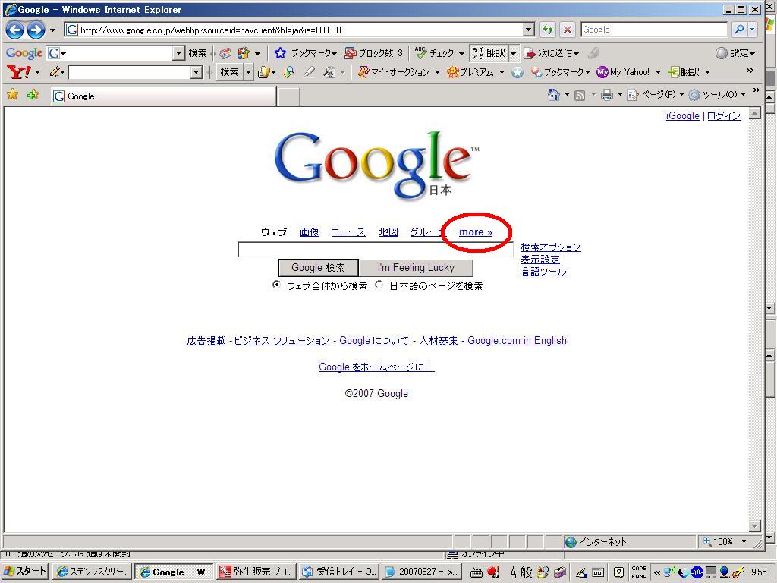Open 言語ツール language tools link
Image resolution: width=777 pixels, height=583 pixels.
(x=543, y=272)
